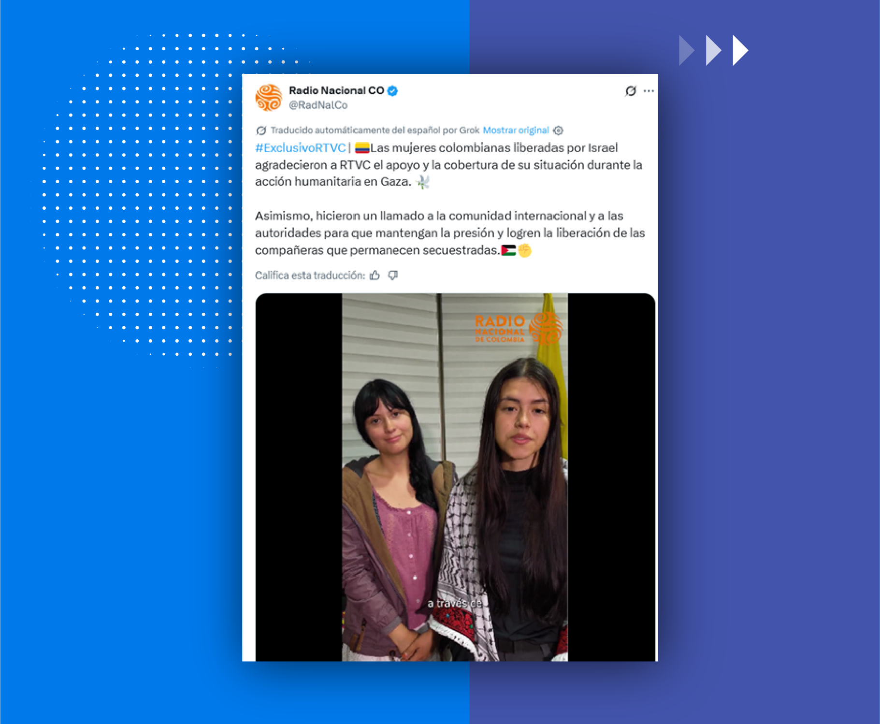The height and width of the screenshot is (724, 880).
Task: Click the Palestinian flag emoji
Action: pos(508,250)
